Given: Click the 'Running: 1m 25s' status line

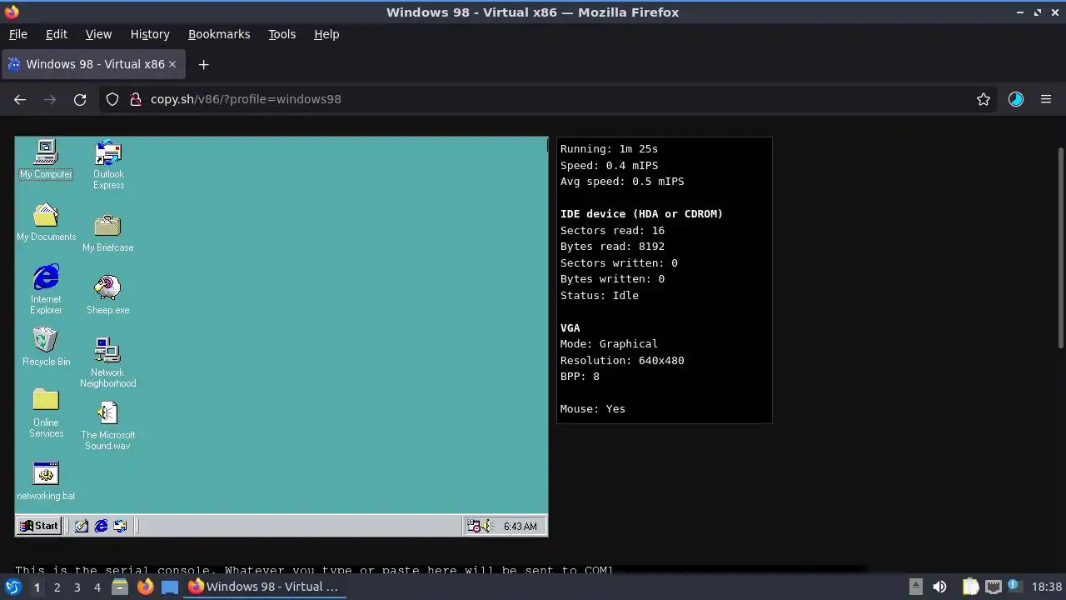Looking at the screenshot, I should point(609,149).
